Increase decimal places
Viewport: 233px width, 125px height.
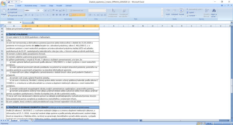(x=102, y=15)
